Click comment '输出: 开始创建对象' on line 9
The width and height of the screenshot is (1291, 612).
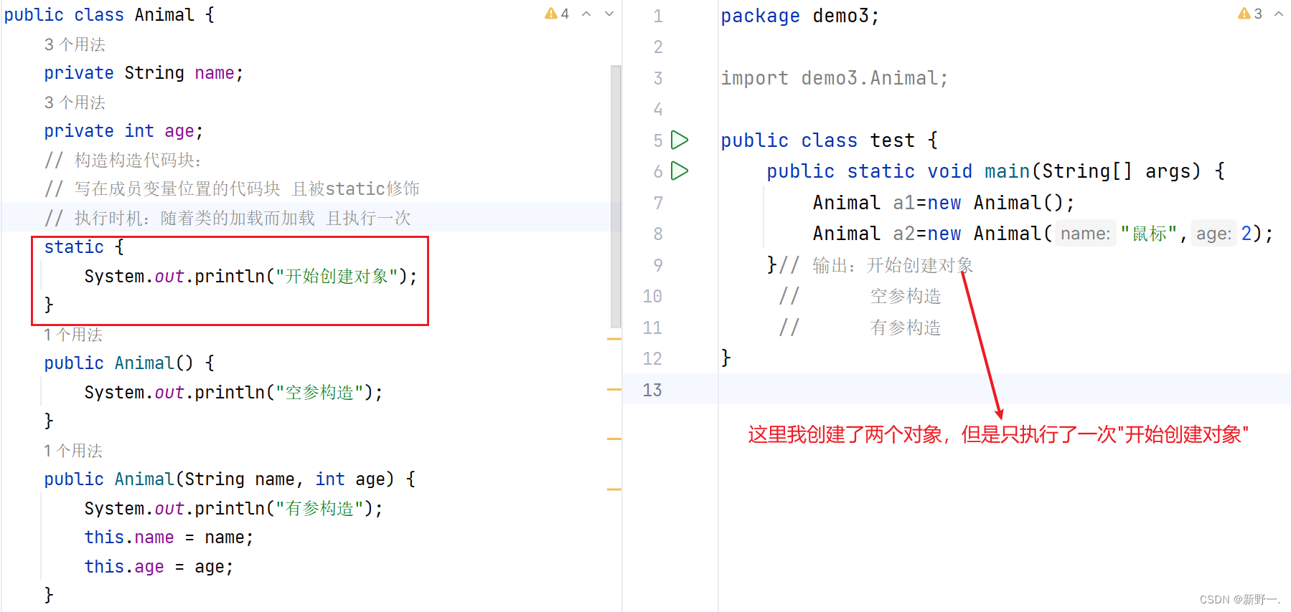(x=893, y=265)
